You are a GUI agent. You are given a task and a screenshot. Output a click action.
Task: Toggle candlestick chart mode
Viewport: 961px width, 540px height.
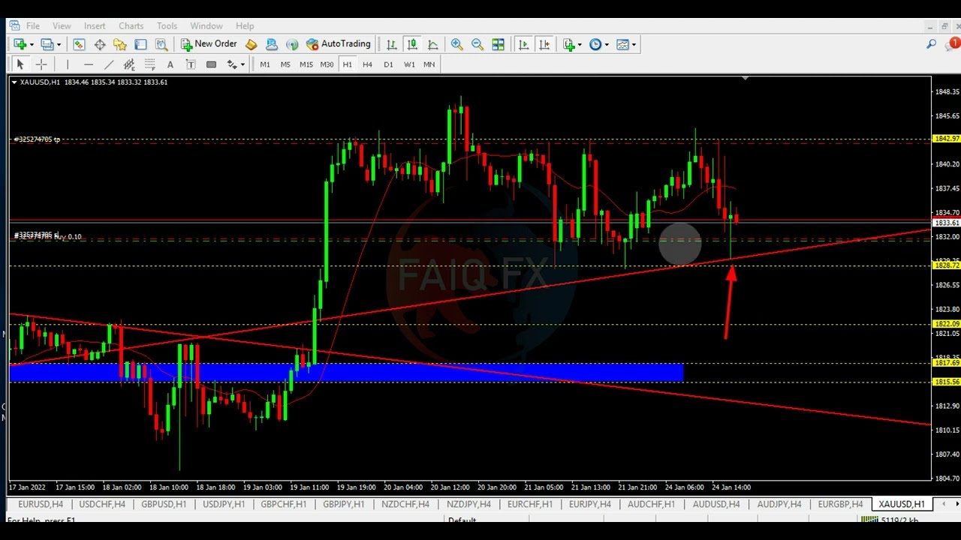(x=411, y=44)
